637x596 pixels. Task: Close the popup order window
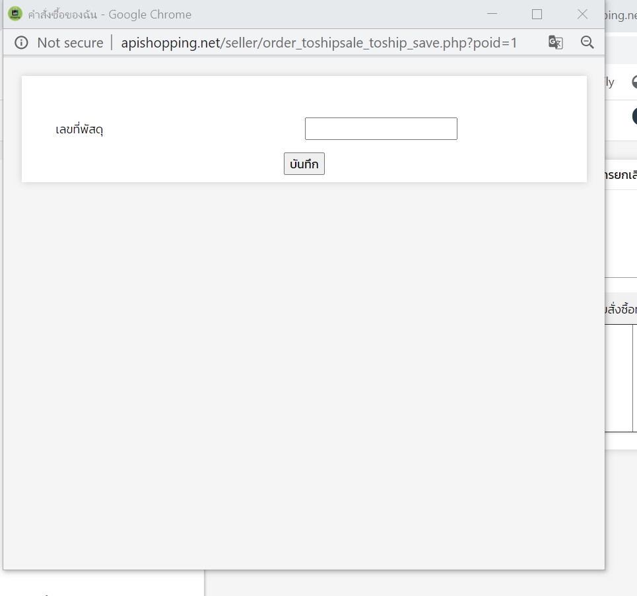pyautogui.click(x=582, y=14)
